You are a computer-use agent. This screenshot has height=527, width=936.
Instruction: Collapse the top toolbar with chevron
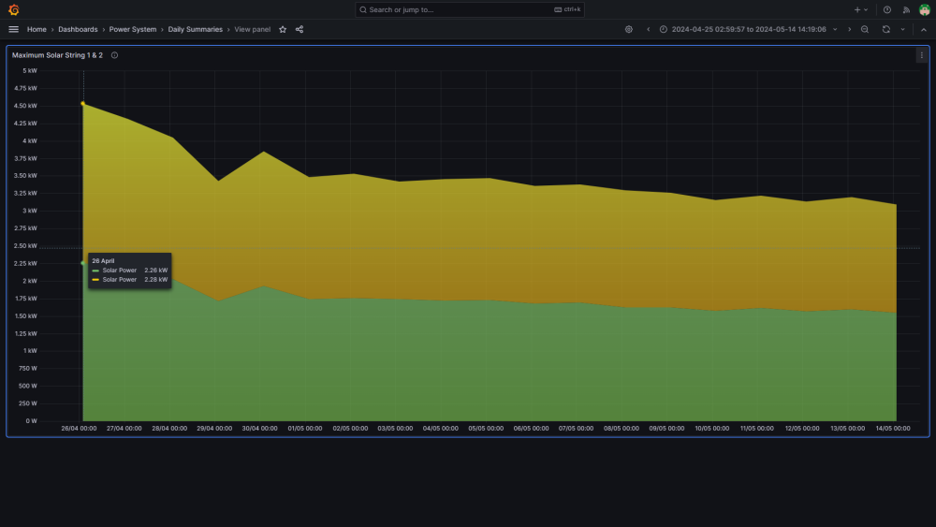[924, 29]
